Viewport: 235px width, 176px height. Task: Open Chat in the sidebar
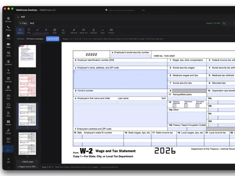8,37
